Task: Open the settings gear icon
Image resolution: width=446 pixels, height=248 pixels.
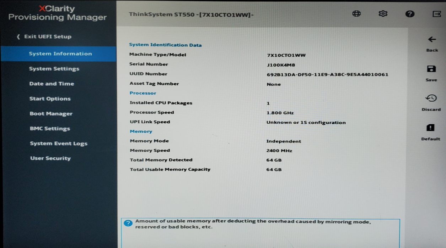Action: coord(383,14)
